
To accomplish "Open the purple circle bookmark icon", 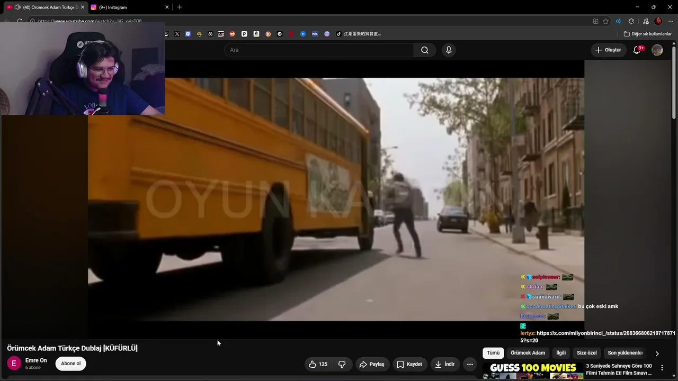I will coord(327,34).
